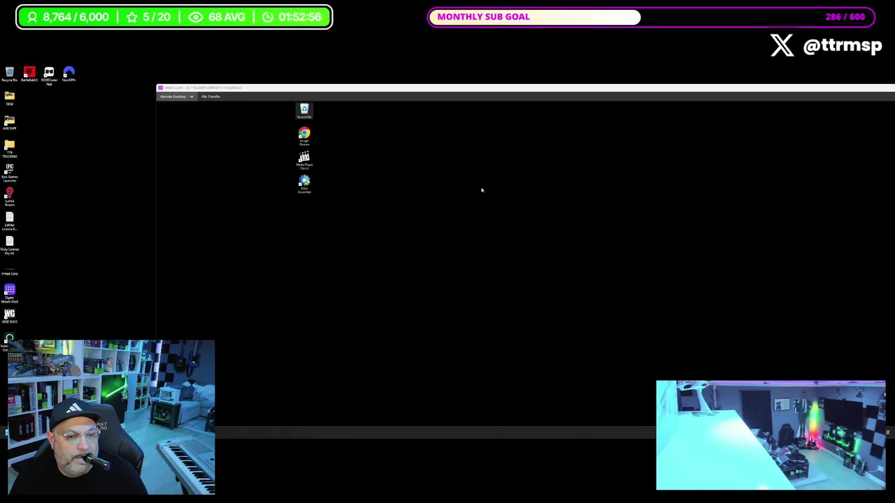Launch the Epic Games Launcher shortcut
895x503 pixels.
click(9, 173)
